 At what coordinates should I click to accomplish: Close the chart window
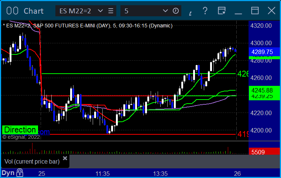[x=271, y=11]
